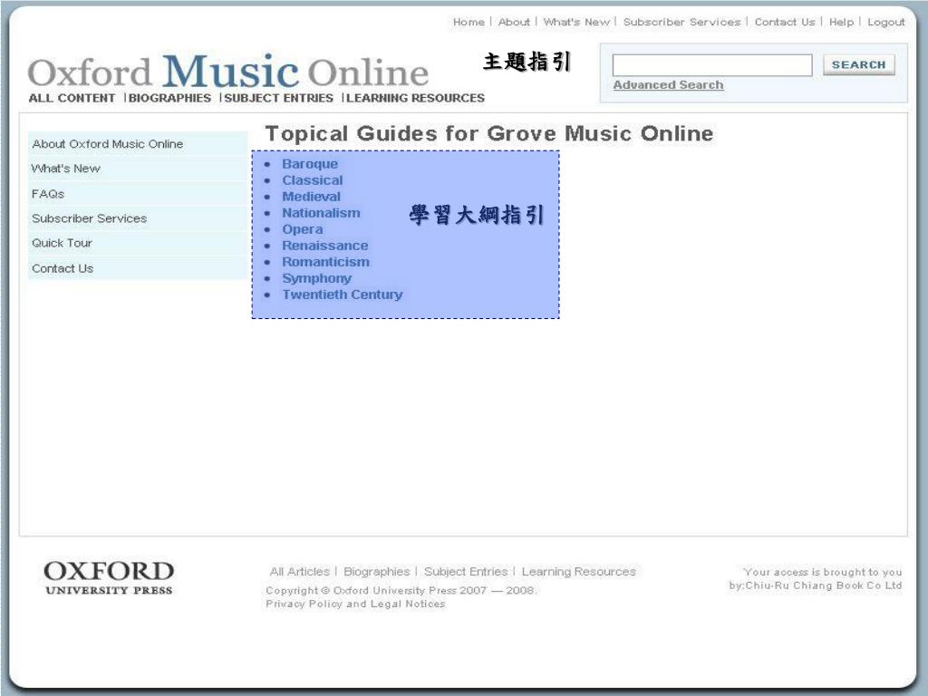Open the Medieval topical guide
The image size is (928, 696).
tap(312, 197)
